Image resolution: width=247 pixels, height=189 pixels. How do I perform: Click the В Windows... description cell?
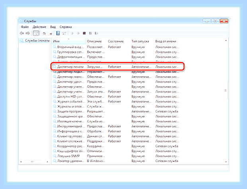pyautogui.click(x=96, y=161)
